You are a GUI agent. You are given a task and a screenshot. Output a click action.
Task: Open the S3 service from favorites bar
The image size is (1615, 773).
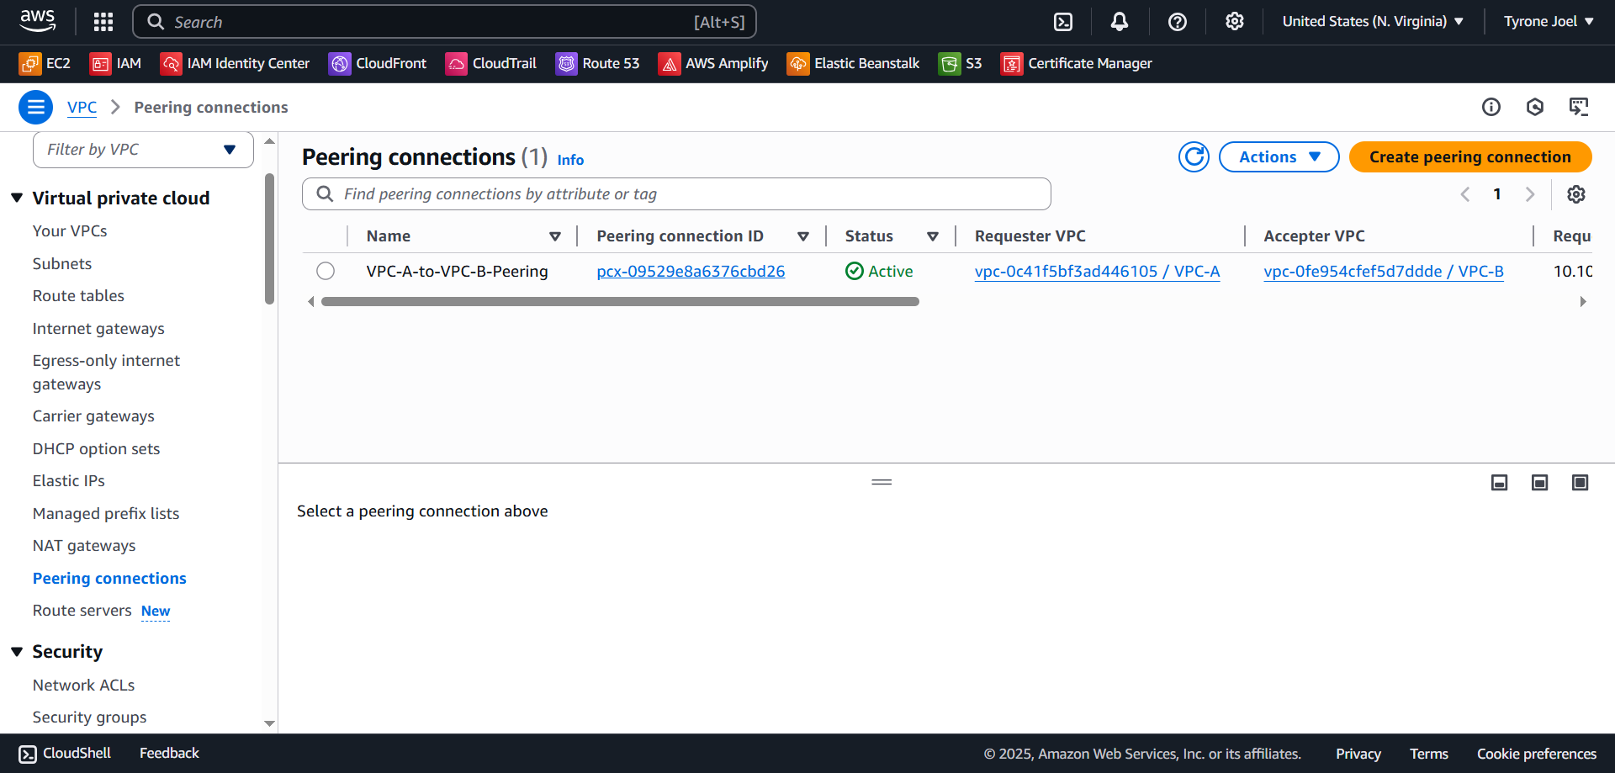[960, 63]
